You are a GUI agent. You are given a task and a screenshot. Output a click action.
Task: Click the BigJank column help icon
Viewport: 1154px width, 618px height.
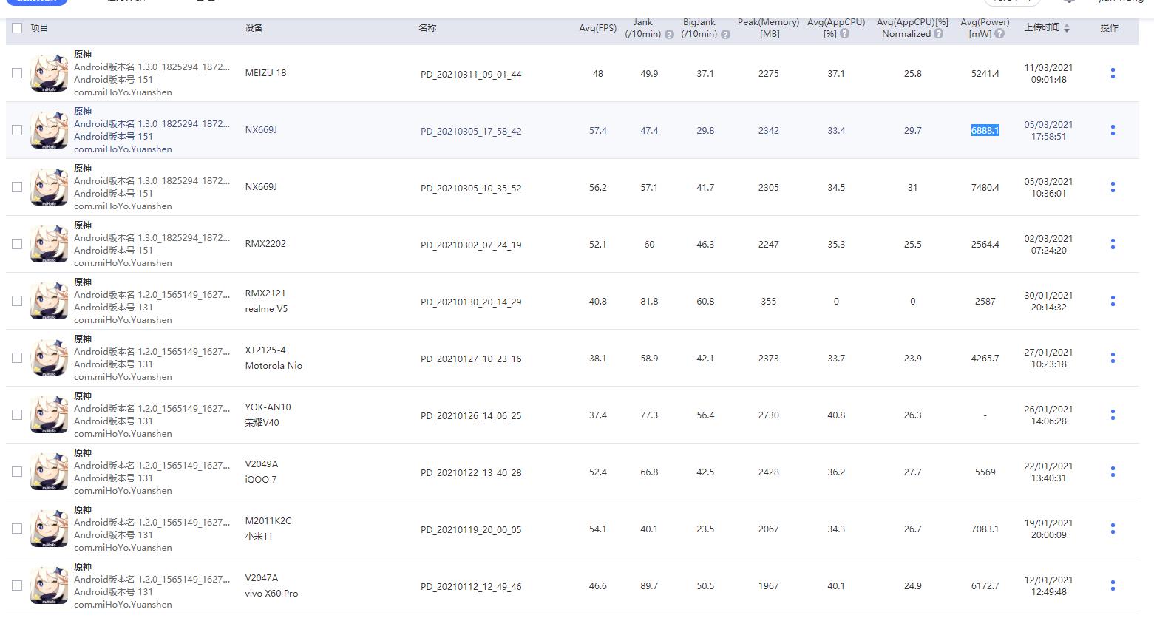[x=725, y=34]
